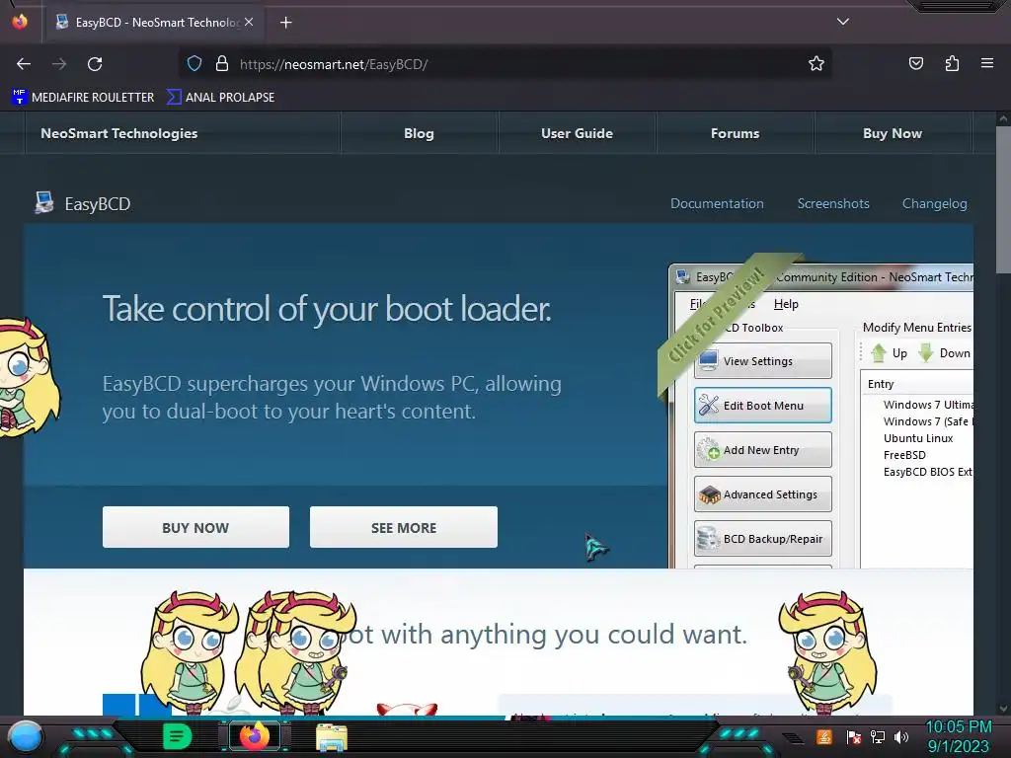Viewport: 1011px width, 758px height.
Task: Reload the page with the refresh icon
Action: pyautogui.click(x=95, y=64)
